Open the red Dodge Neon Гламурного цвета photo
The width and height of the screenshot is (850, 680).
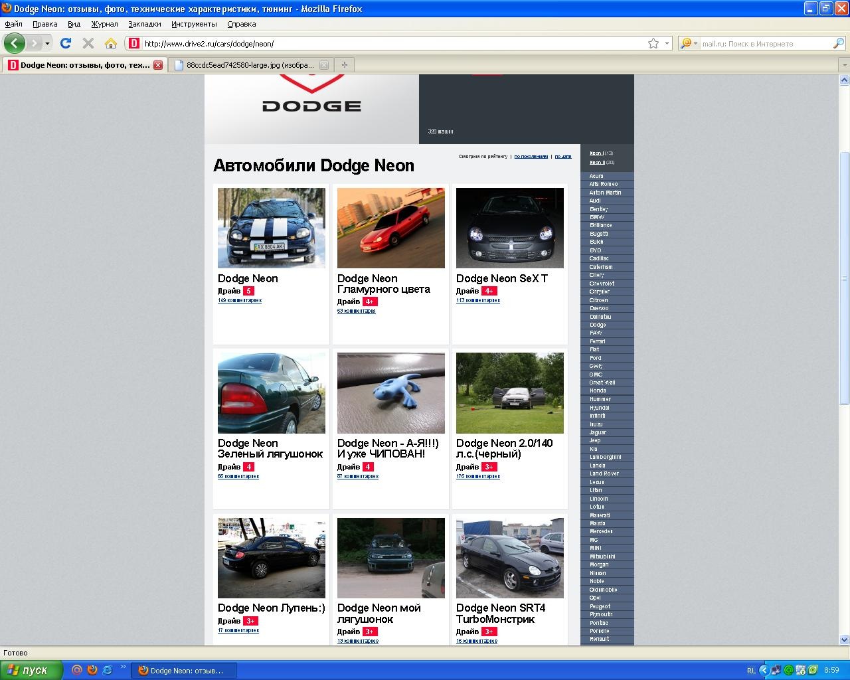point(391,228)
